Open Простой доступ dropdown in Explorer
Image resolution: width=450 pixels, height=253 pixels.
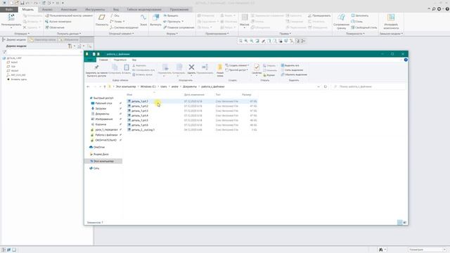pyautogui.click(x=237, y=70)
